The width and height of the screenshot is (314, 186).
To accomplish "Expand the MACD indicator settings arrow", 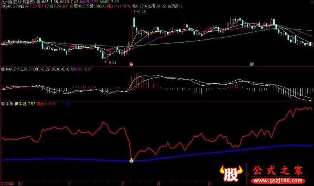I will 3,69.
